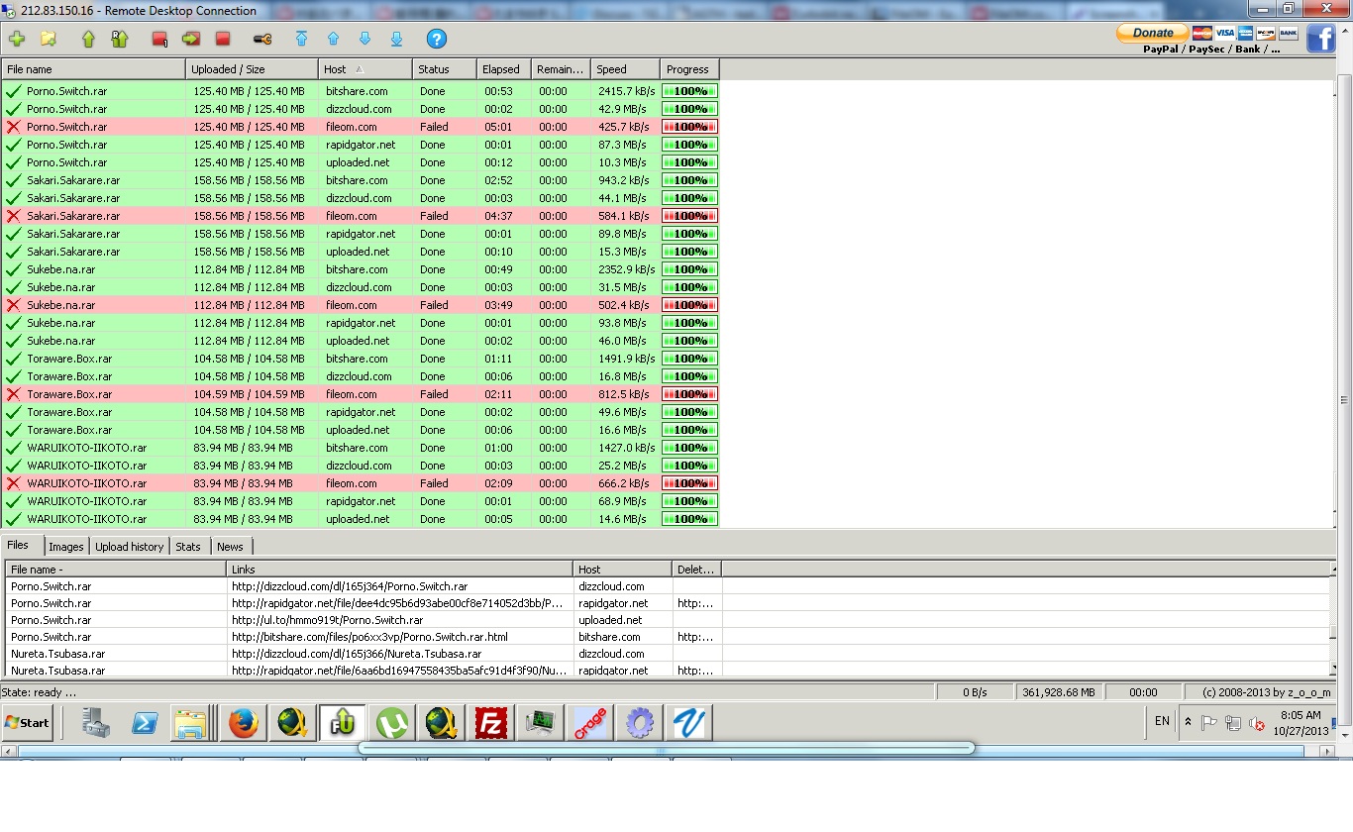
Task: Open the Facebook page icon
Action: point(1321,39)
